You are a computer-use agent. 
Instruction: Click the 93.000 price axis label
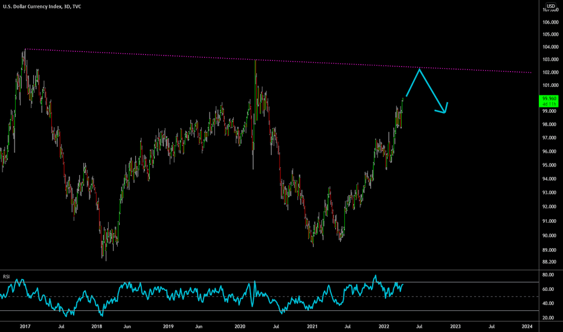(550, 193)
